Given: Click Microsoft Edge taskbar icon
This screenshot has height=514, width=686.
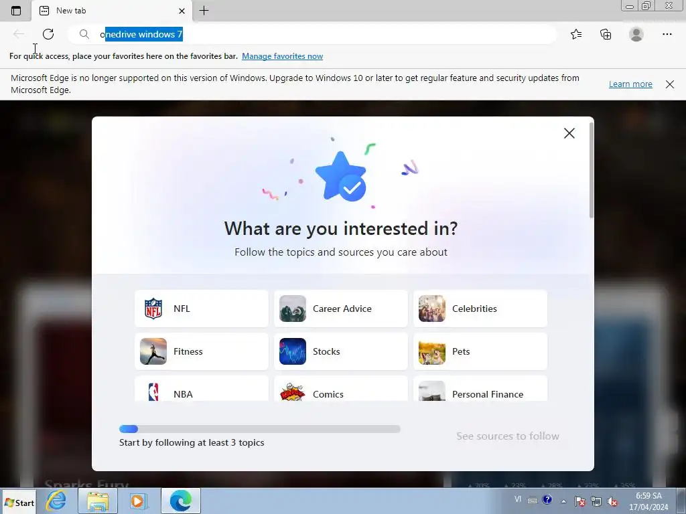Looking at the screenshot, I should click(x=181, y=501).
